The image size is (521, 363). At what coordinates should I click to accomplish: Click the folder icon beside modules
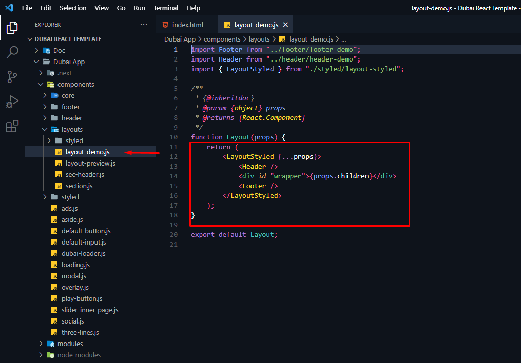tap(50, 344)
